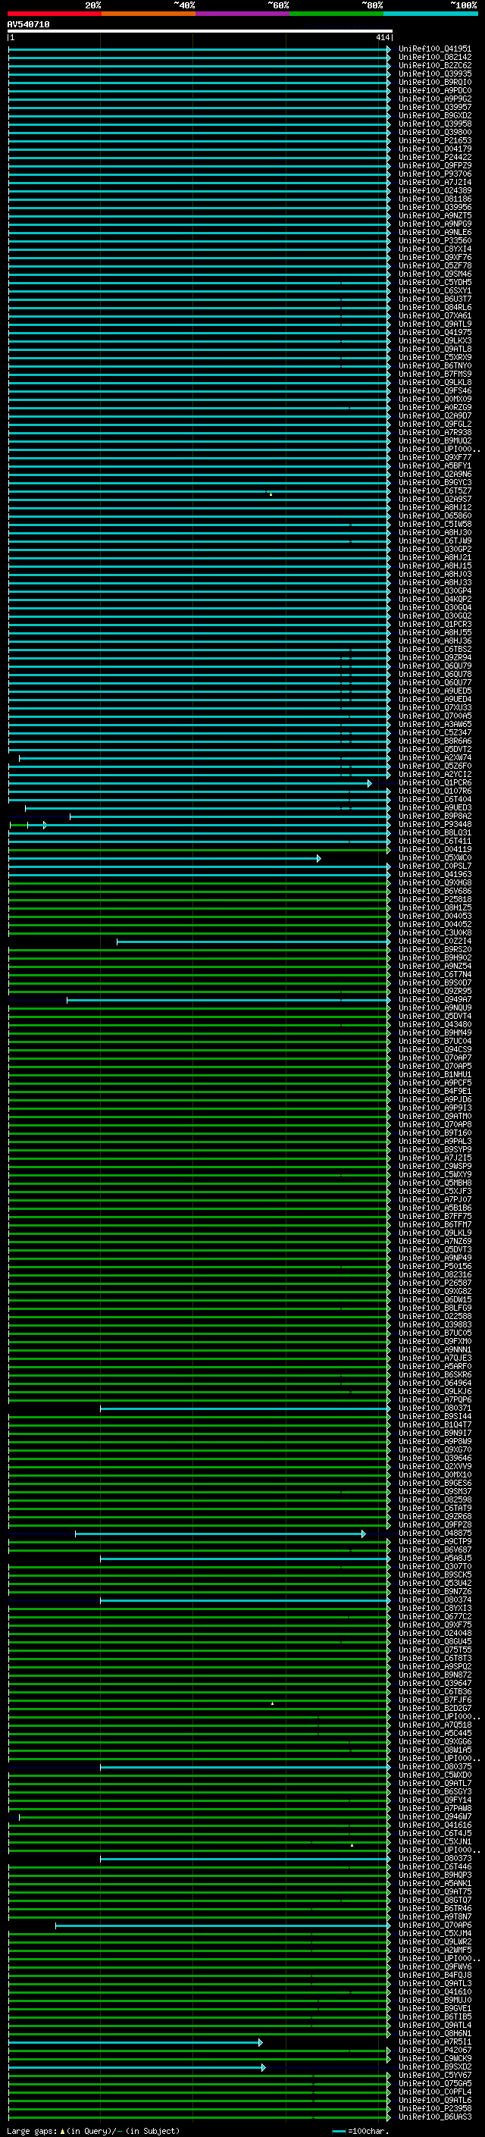Select hit label UniRef100_P93706
This screenshot has height=2137, width=485.
click(435, 174)
